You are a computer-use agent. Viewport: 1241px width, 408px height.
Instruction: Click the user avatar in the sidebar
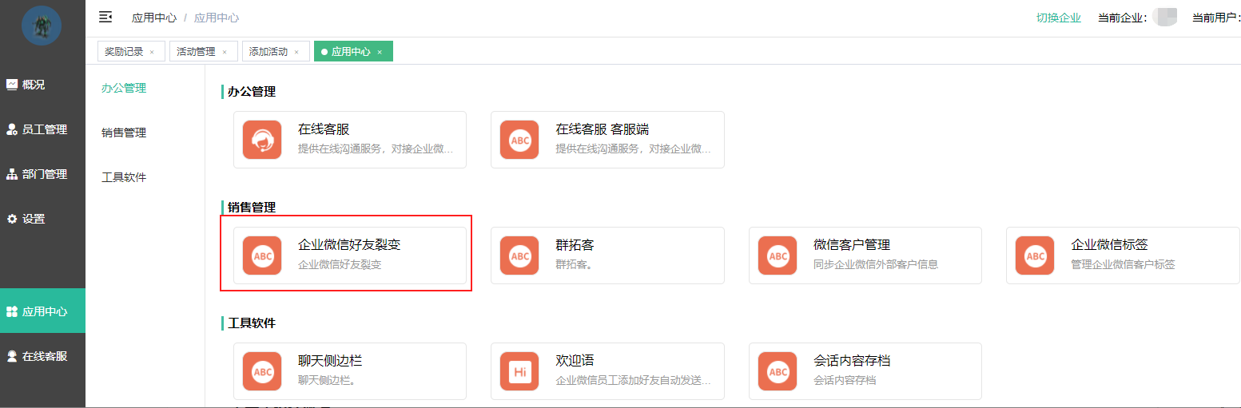tap(42, 26)
